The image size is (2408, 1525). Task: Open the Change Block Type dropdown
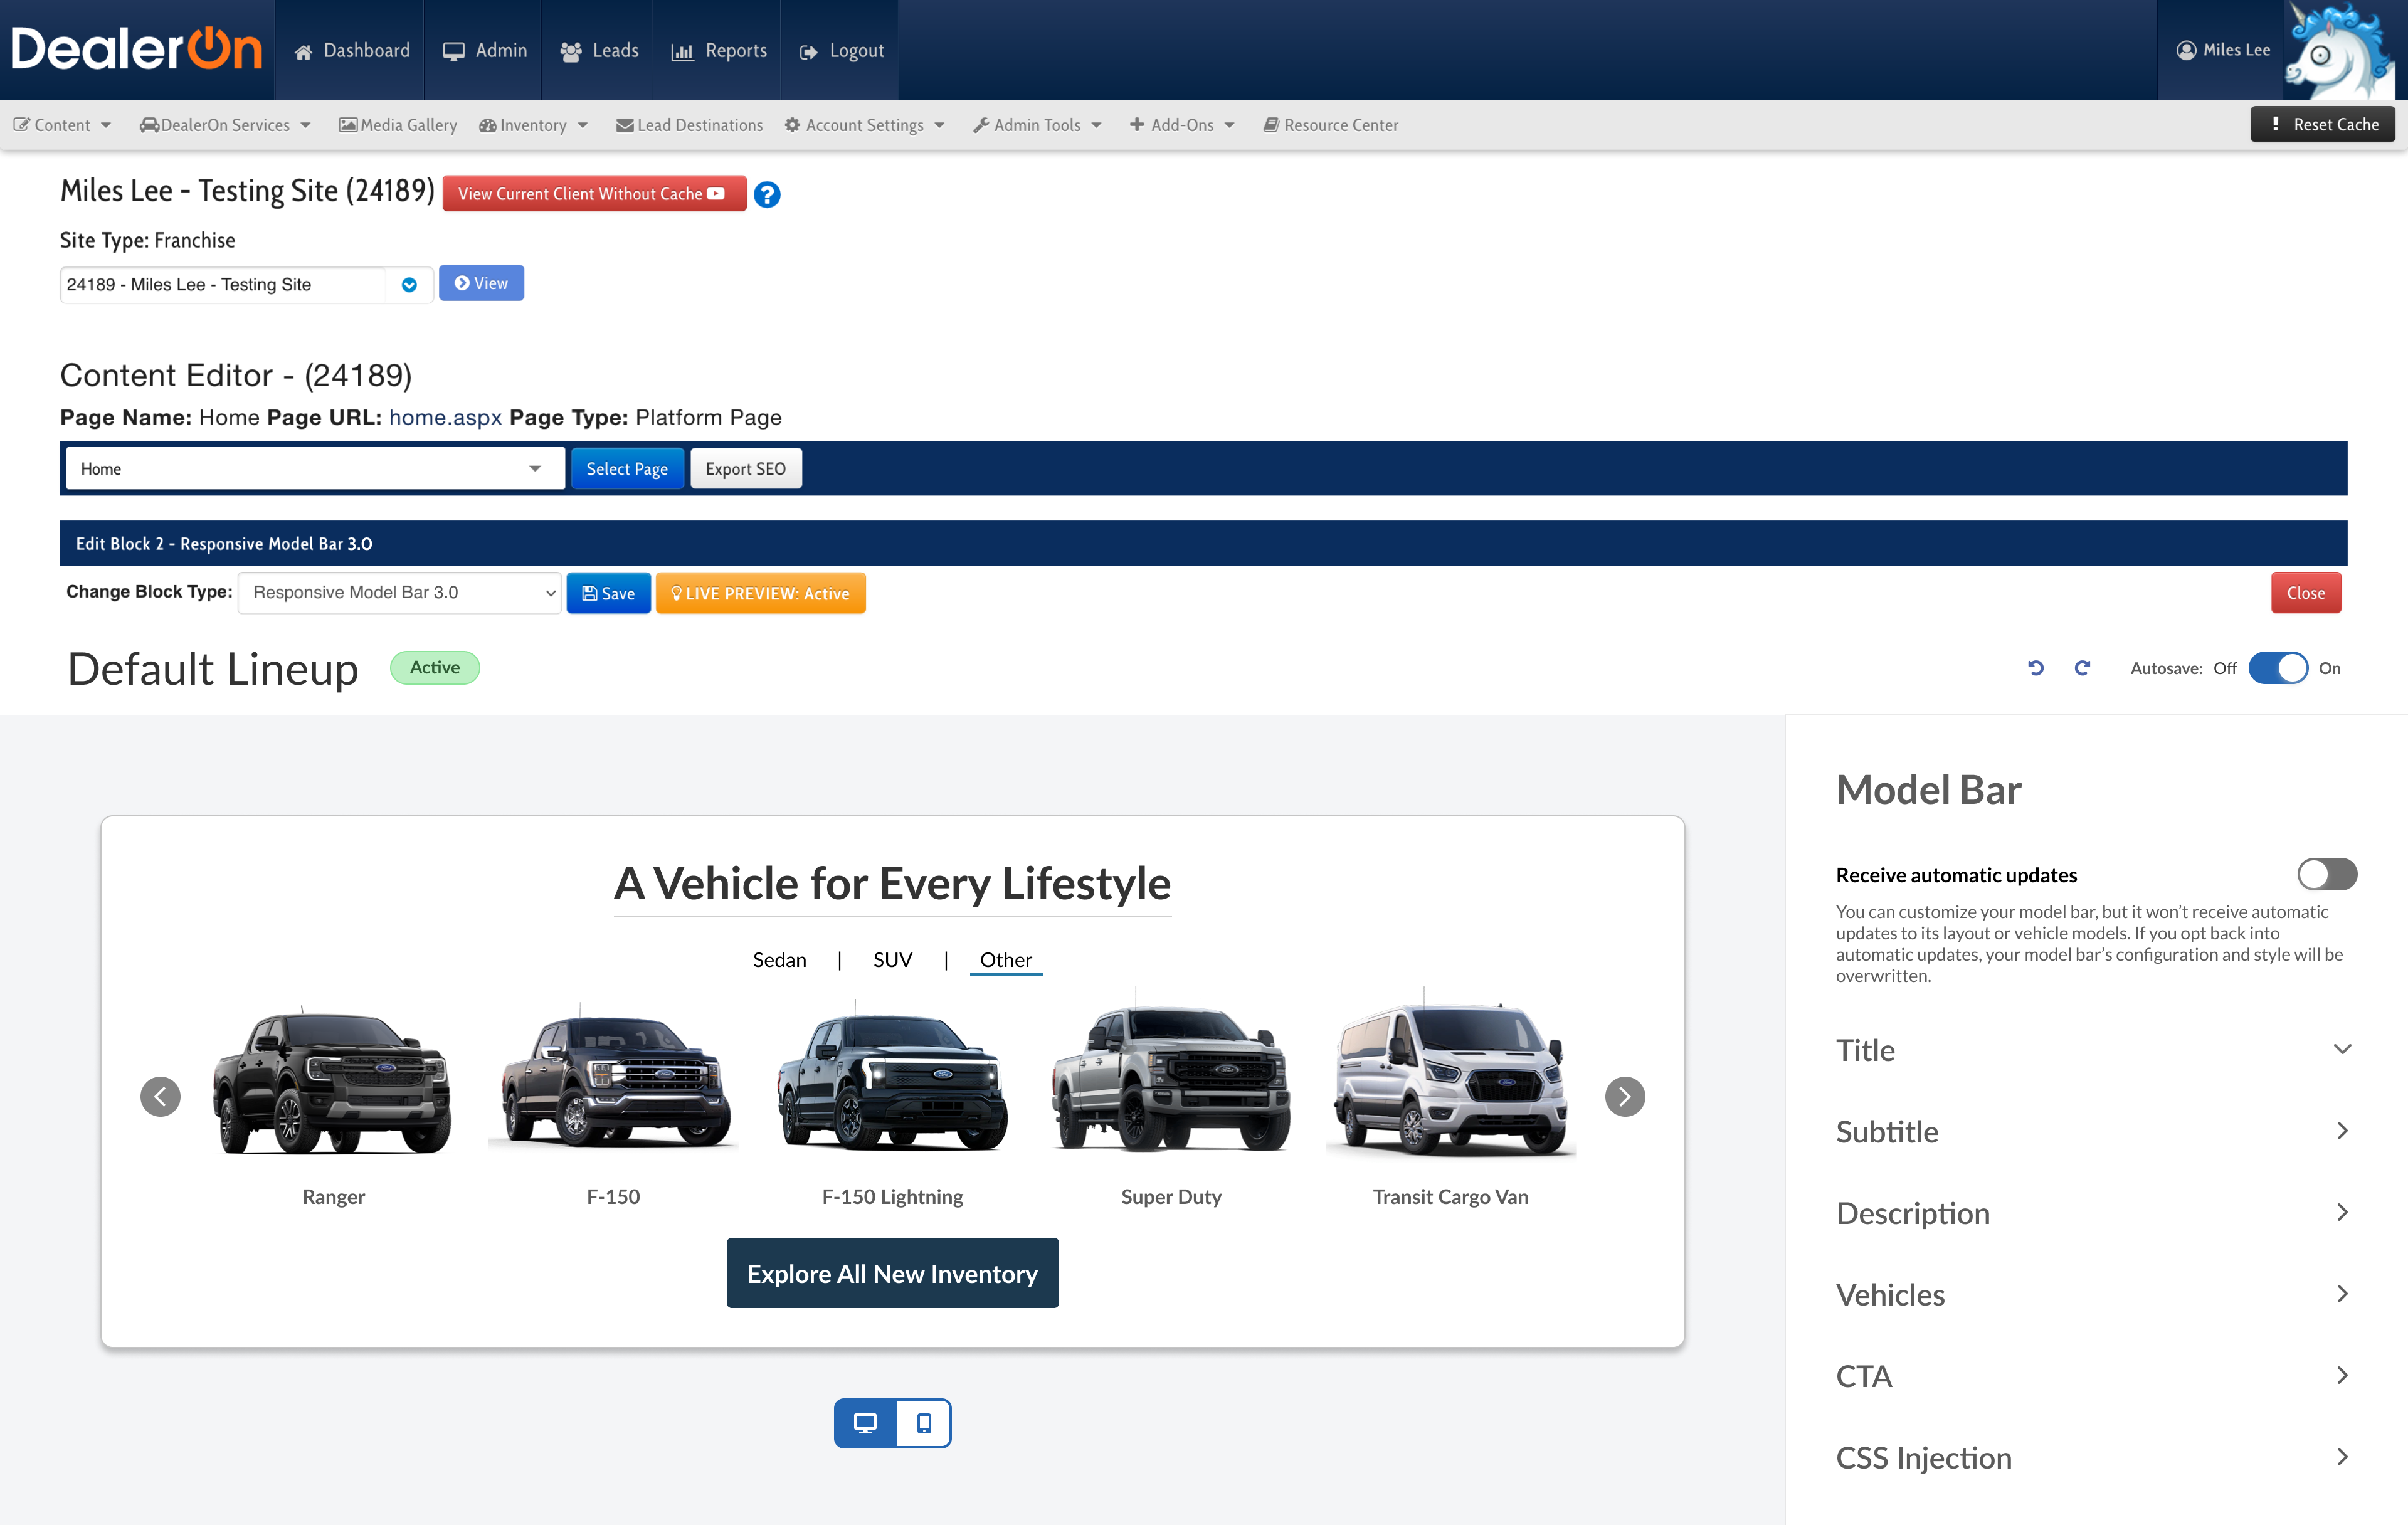coord(400,593)
